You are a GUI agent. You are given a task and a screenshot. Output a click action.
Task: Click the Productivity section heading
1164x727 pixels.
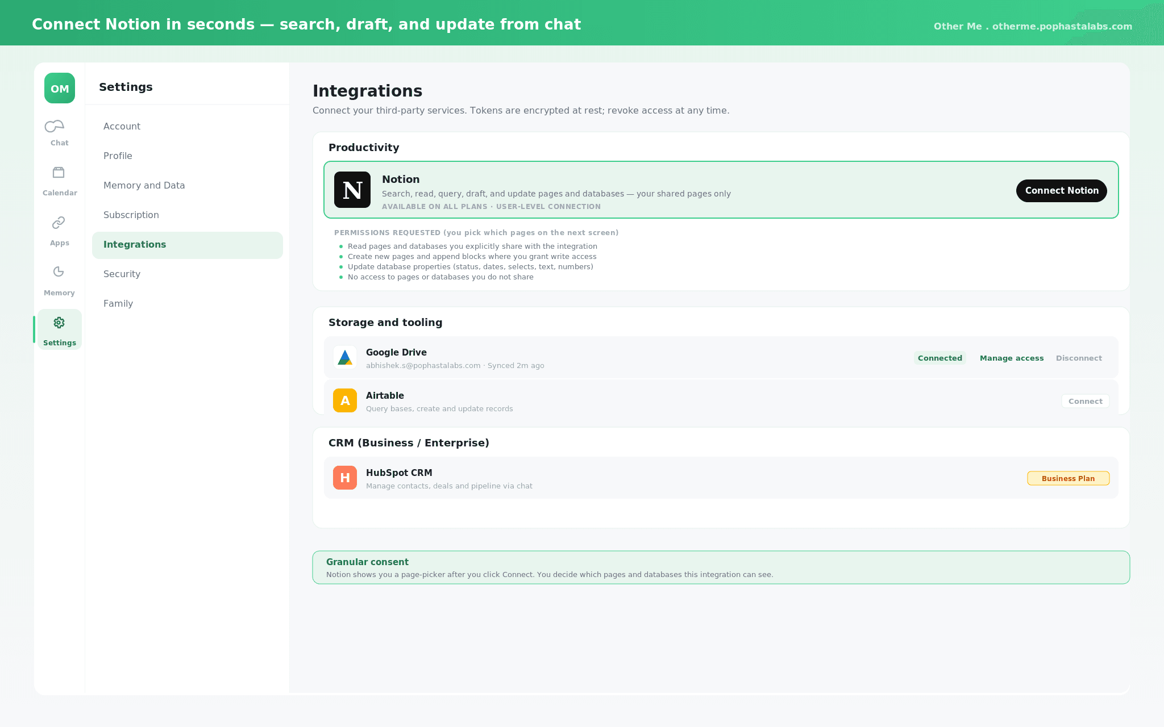(364, 148)
